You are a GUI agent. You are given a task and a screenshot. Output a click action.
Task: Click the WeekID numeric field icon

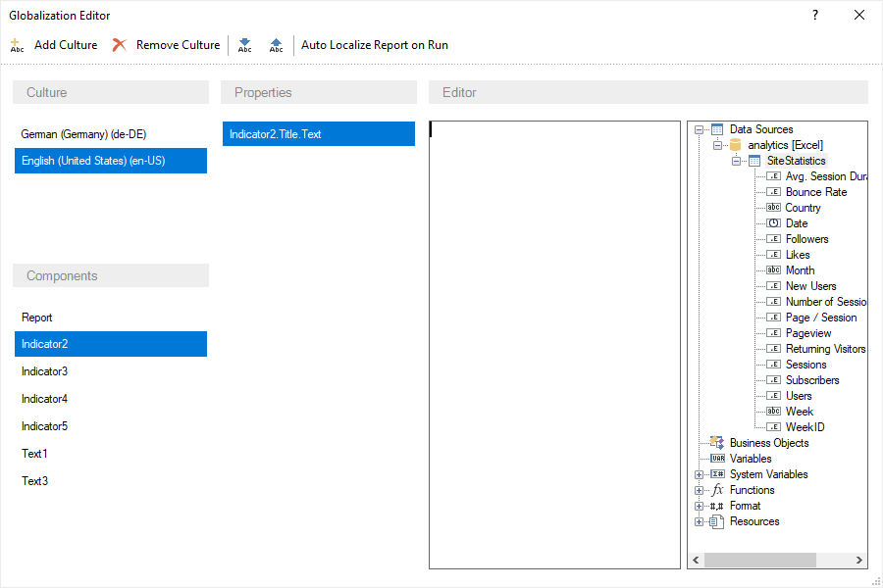pyautogui.click(x=774, y=427)
